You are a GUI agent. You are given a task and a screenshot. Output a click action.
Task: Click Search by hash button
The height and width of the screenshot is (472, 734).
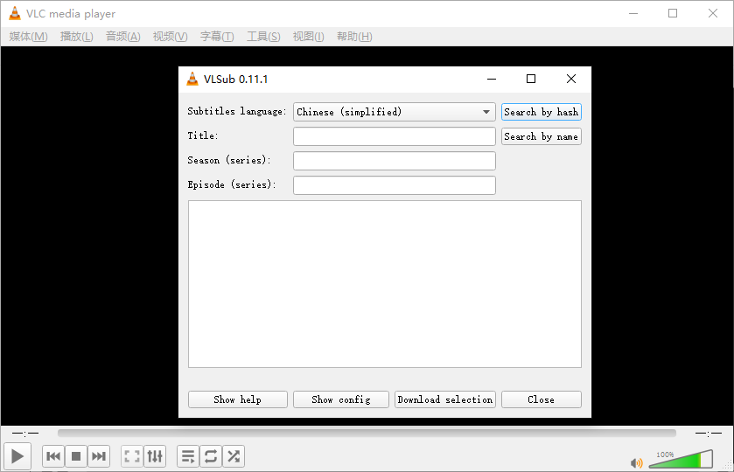point(542,112)
